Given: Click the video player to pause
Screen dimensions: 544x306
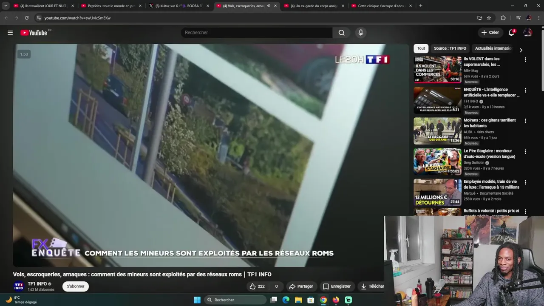Looking at the screenshot, I should (x=211, y=155).
